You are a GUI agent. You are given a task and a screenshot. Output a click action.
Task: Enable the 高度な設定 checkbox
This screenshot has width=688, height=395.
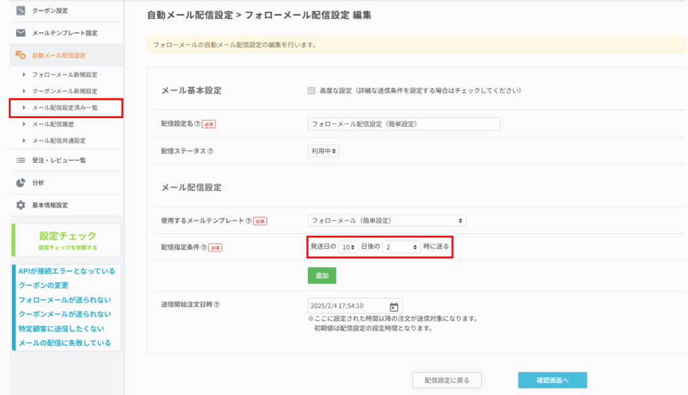tap(311, 91)
